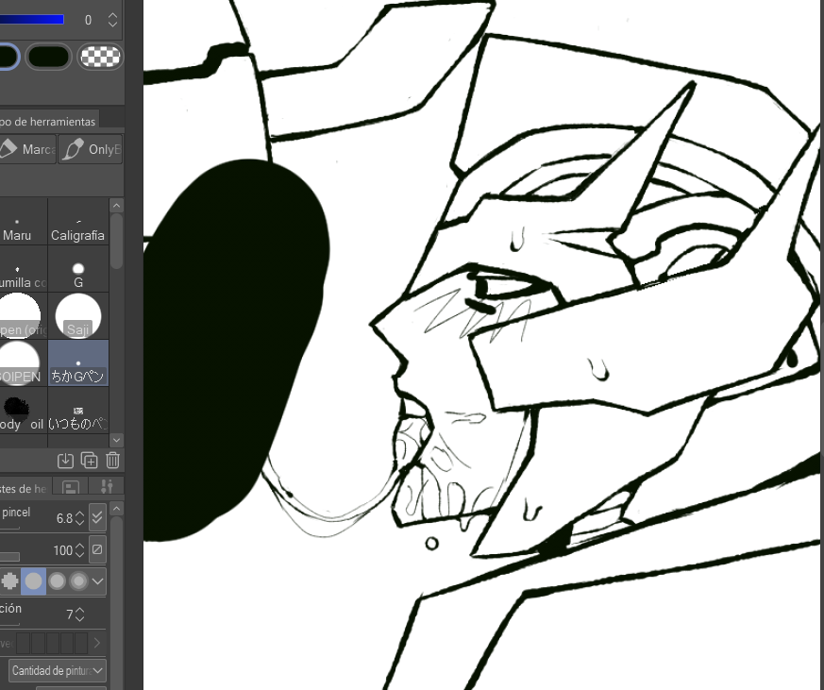This screenshot has height=690, width=824.
Task: Select the main drawing color swatch
Action: (x=8, y=57)
